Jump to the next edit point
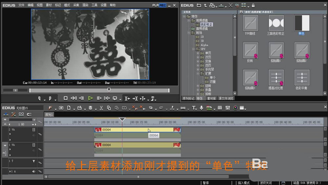Viewport: 328px width, 185px height. click(135, 99)
